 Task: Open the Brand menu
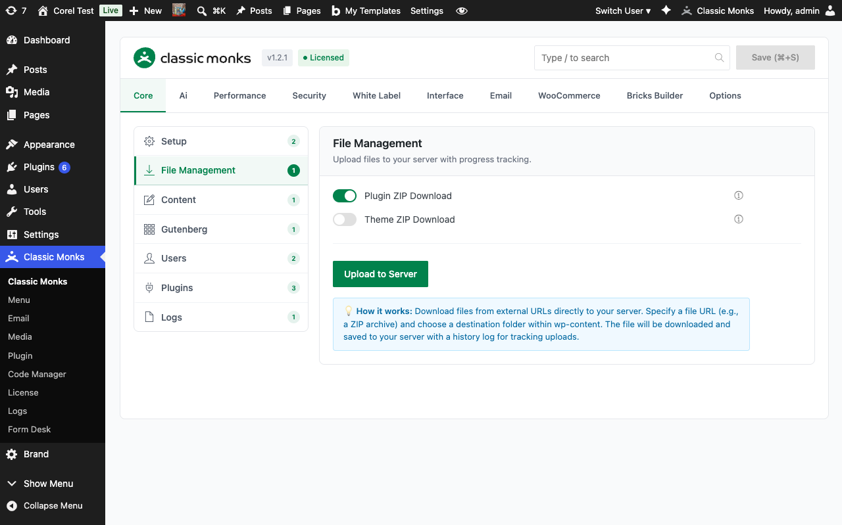coord(53,454)
